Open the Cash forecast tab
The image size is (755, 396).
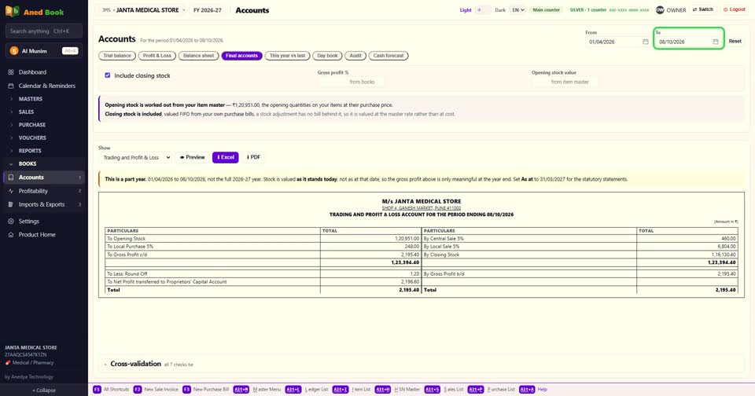(x=389, y=56)
